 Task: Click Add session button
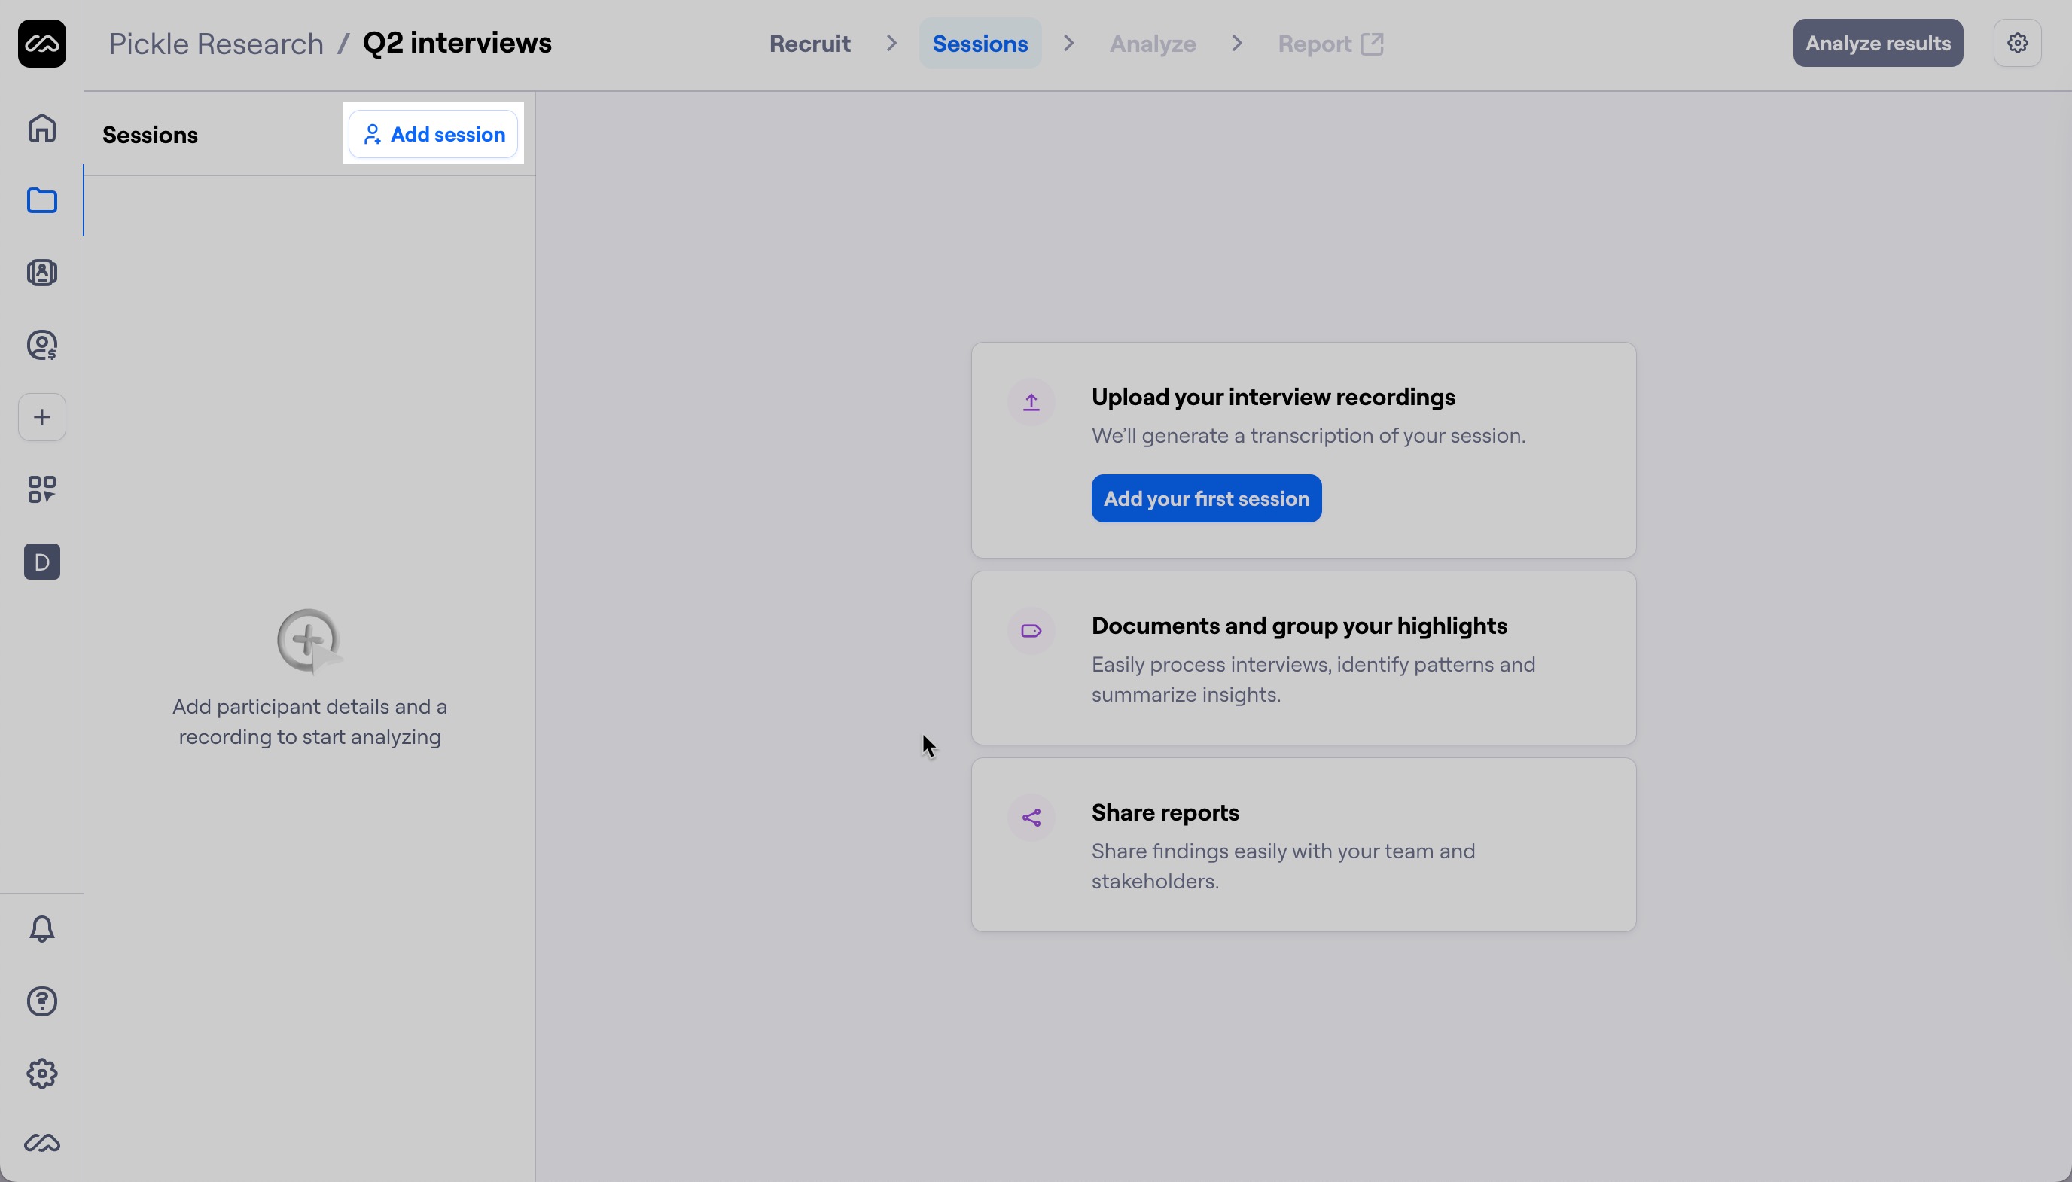point(434,135)
